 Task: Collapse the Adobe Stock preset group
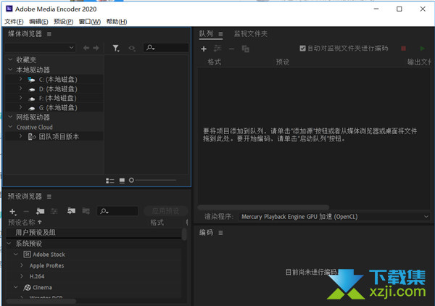point(16,254)
